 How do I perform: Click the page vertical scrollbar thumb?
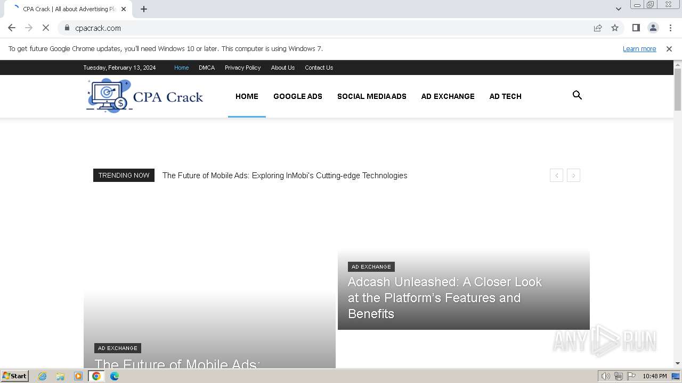(x=678, y=89)
